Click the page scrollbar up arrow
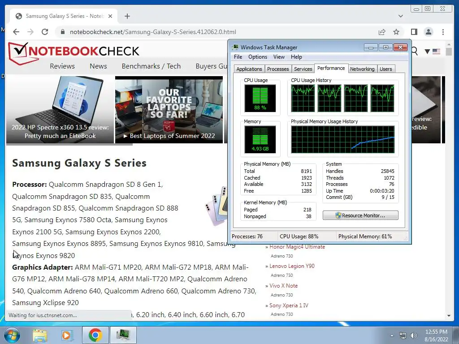The height and width of the screenshot is (344, 459). coord(449,45)
